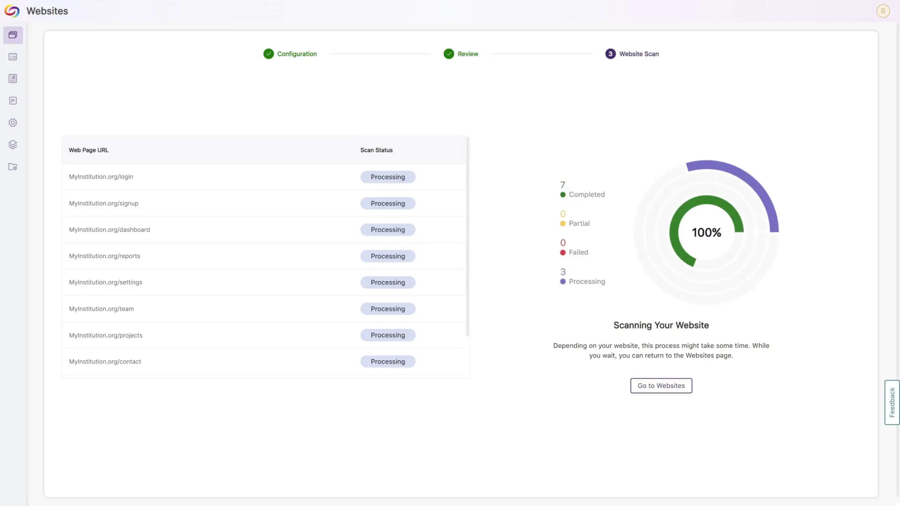
Task: Click the Processing badge for dashboard page
Action: pyautogui.click(x=388, y=229)
